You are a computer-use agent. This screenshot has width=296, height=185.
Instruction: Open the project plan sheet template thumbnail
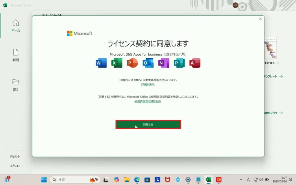(x=270, y=48)
